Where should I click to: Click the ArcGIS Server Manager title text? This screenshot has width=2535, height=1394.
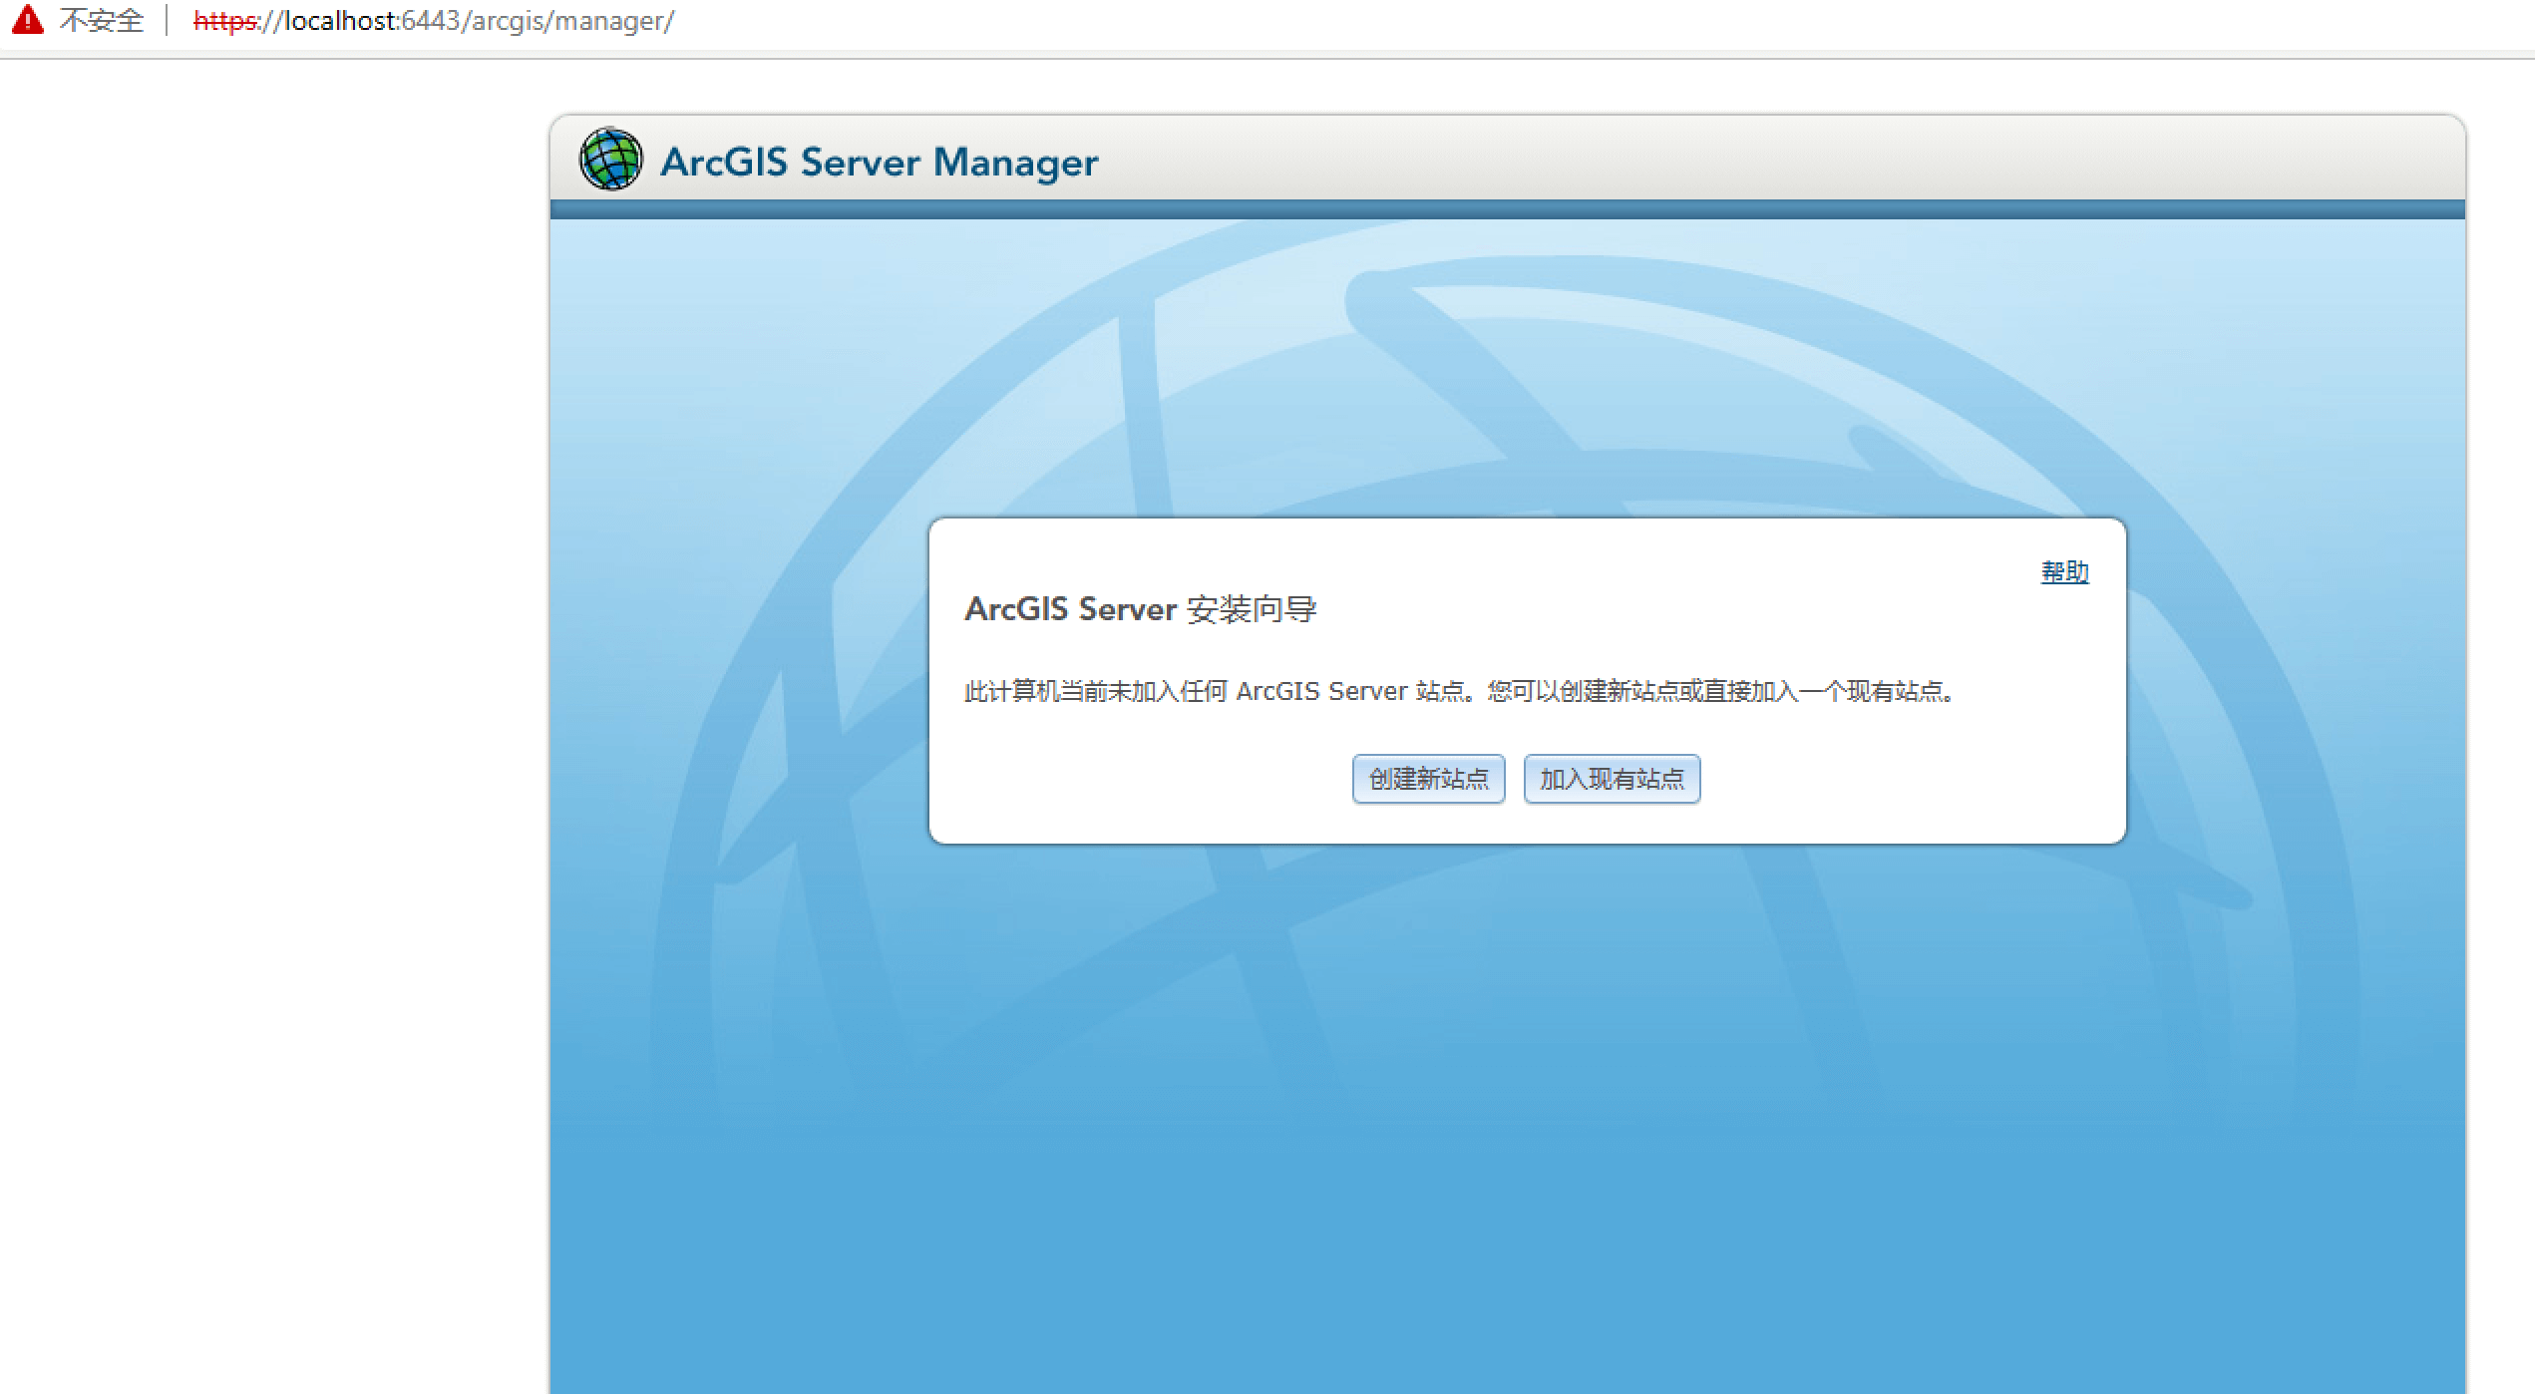point(879,162)
